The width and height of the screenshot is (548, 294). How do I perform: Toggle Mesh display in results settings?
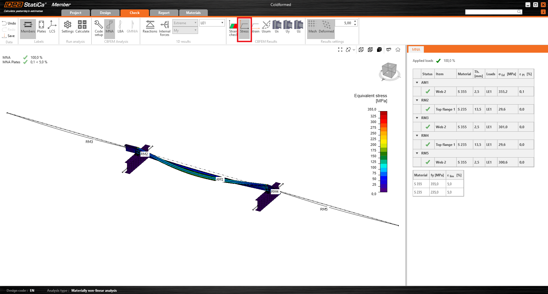click(x=313, y=27)
